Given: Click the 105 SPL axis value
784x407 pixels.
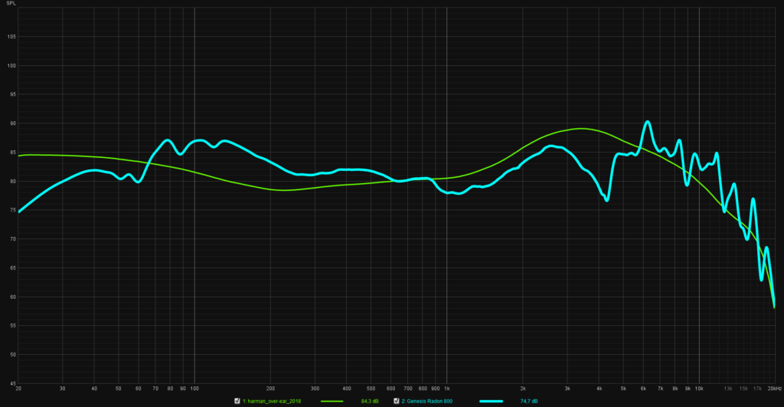Looking at the screenshot, I should 11,37.
